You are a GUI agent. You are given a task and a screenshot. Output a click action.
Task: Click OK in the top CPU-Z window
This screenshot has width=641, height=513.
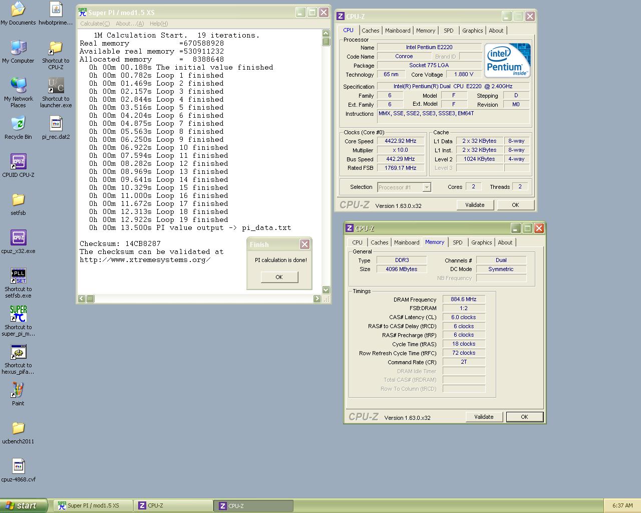pyautogui.click(x=515, y=205)
